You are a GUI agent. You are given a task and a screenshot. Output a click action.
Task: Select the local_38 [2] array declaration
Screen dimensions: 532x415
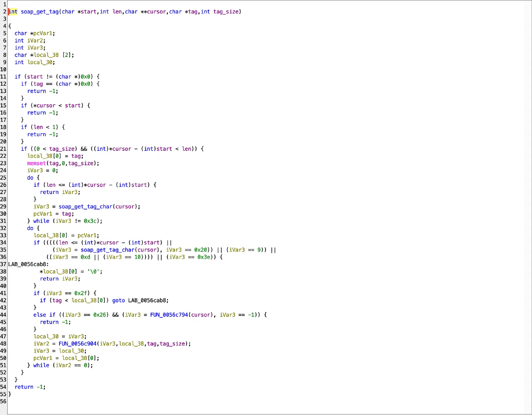pyautogui.click(x=52, y=55)
